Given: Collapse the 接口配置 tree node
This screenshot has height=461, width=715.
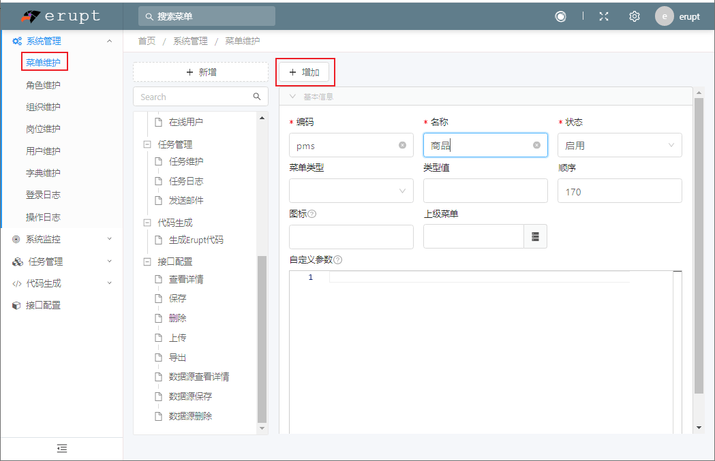Looking at the screenshot, I should tap(147, 261).
